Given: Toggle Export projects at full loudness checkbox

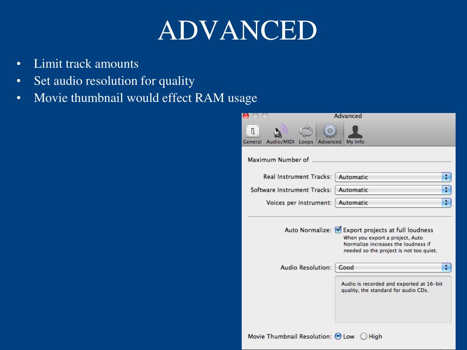Looking at the screenshot, I should [x=338, y=230].
